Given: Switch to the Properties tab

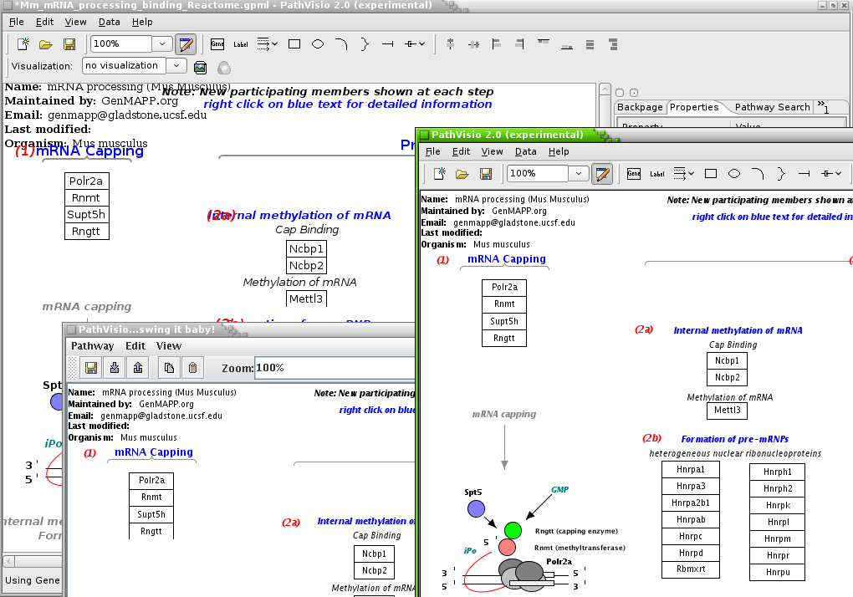Looking at the screenshot, I should tap(694, 107).
